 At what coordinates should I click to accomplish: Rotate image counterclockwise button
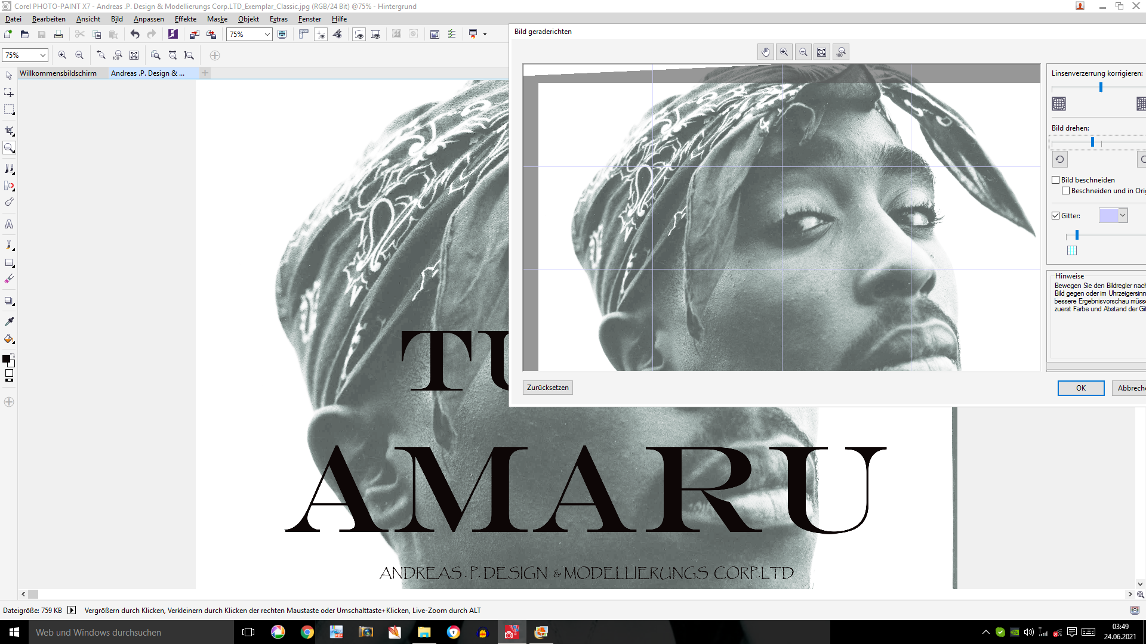click(1059, 159)
